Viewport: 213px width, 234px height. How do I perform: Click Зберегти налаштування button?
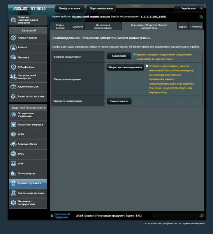tap(125, 67)
